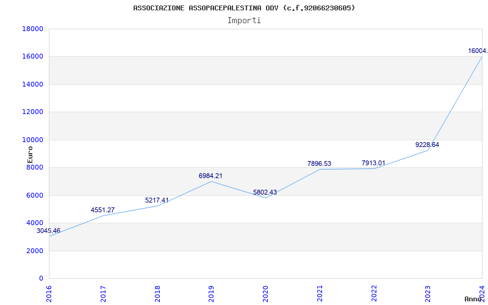Select the 7896.53 data label
The width and height of the screenshot is (488, 305).
319,163
